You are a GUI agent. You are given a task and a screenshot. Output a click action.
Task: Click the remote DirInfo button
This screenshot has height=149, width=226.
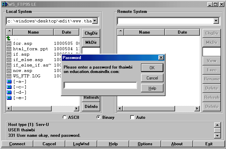(212, 107)
